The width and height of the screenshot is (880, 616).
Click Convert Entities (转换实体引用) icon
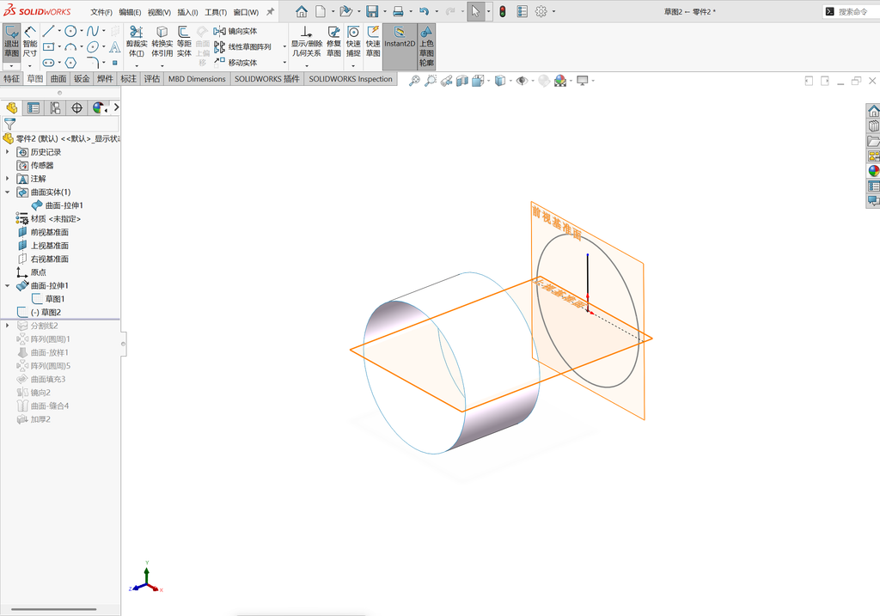pos(162,42)
